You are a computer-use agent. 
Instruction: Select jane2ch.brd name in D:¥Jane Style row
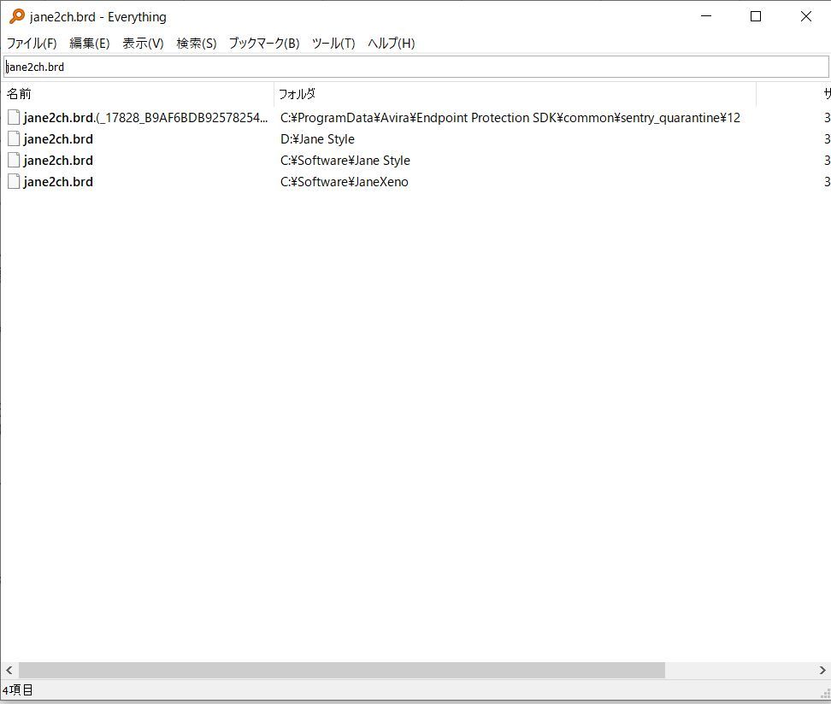tap(58, 138)
